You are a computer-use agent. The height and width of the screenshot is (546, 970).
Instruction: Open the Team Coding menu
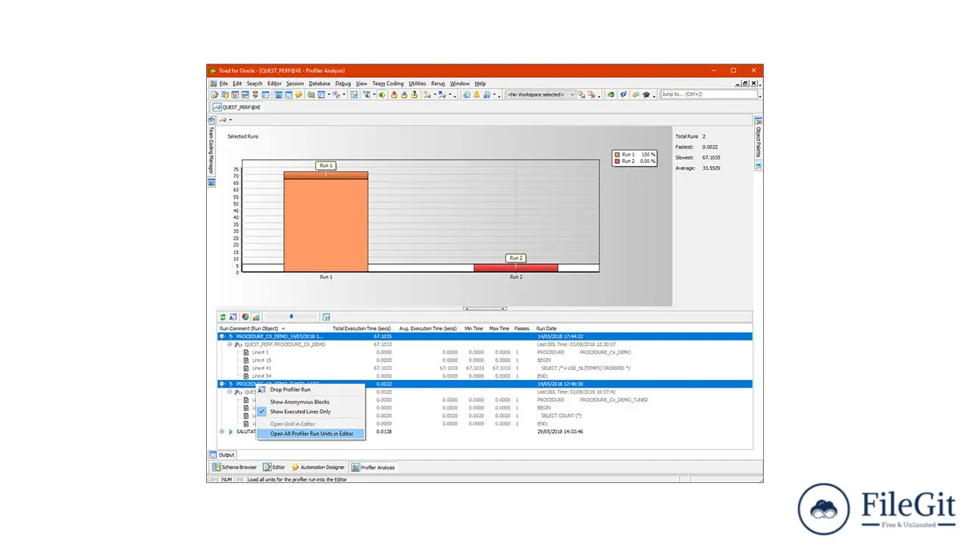(388, 83)
